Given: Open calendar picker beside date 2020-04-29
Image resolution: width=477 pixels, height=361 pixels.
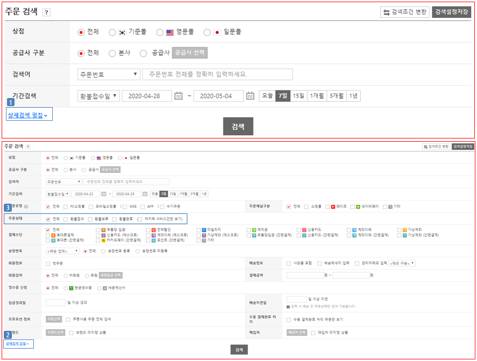Looking at the screenshot, I should pyautogui.click(x=145, y=194).
